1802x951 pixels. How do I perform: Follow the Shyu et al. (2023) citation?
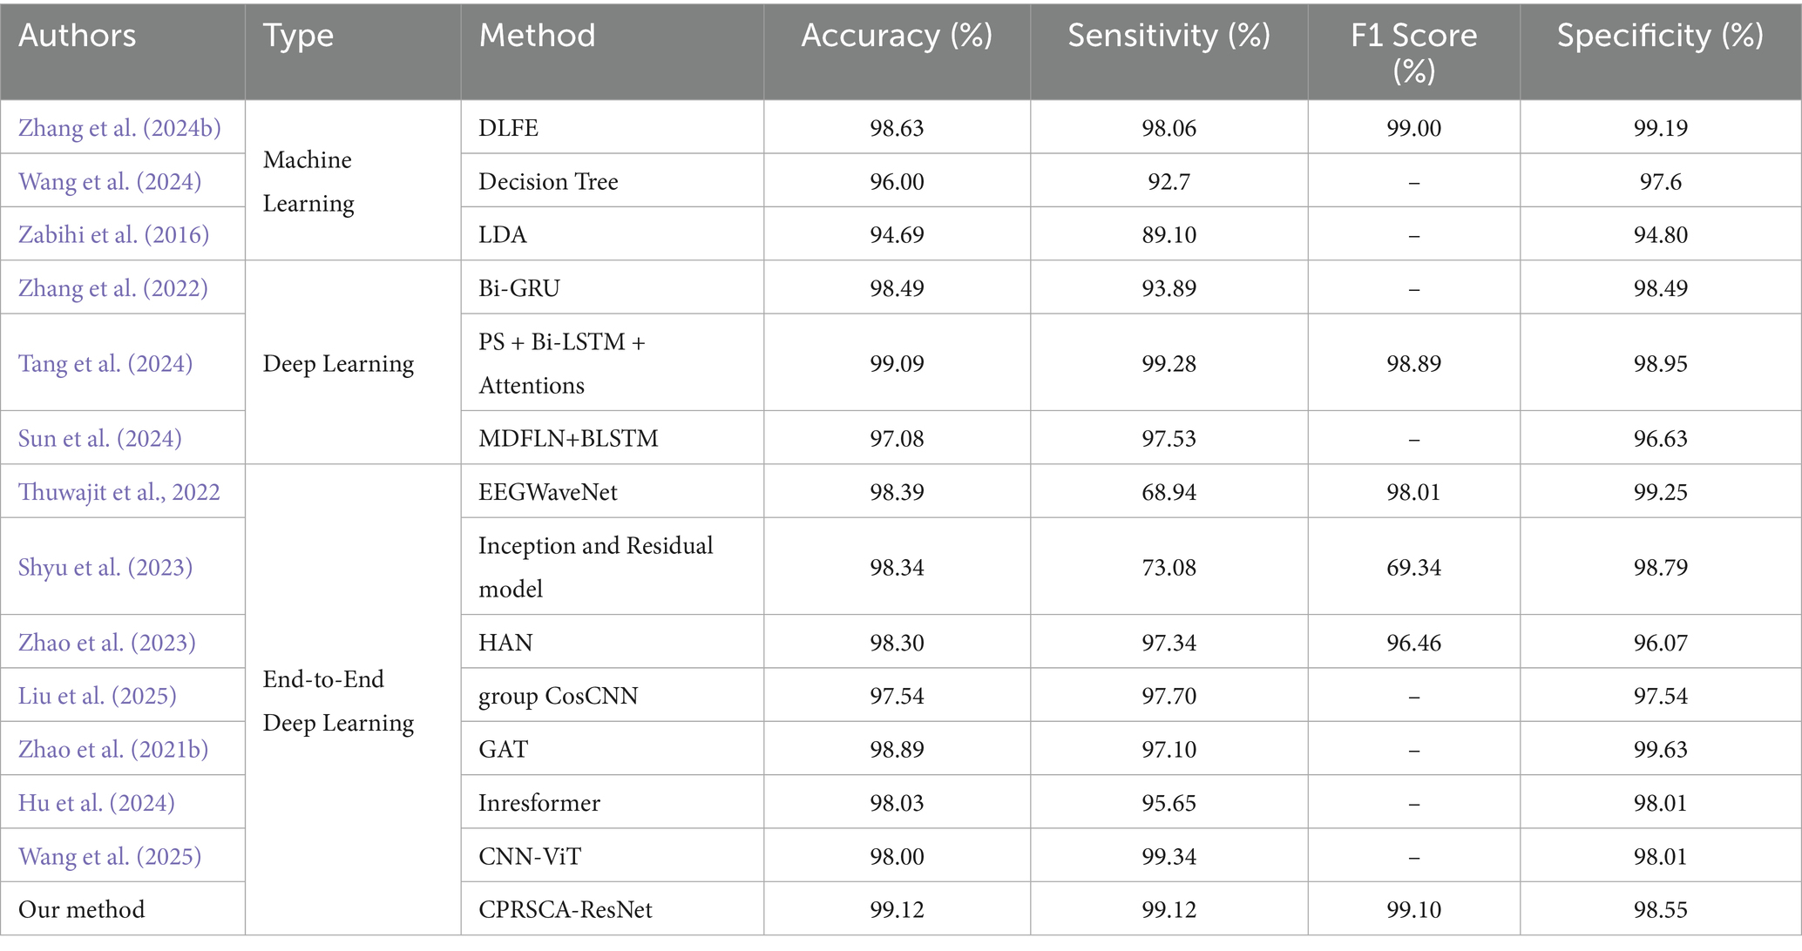(x=105, y=567)
